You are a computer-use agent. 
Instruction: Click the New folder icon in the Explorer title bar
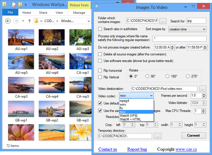[x=20, y=5]
